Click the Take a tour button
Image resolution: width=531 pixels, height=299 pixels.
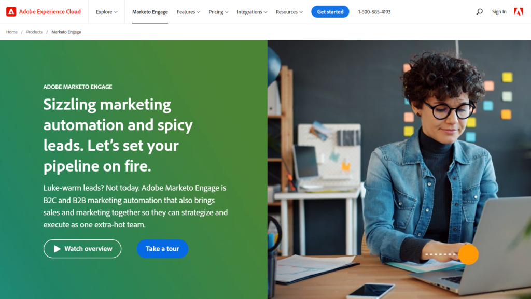(x=162, y=249)
